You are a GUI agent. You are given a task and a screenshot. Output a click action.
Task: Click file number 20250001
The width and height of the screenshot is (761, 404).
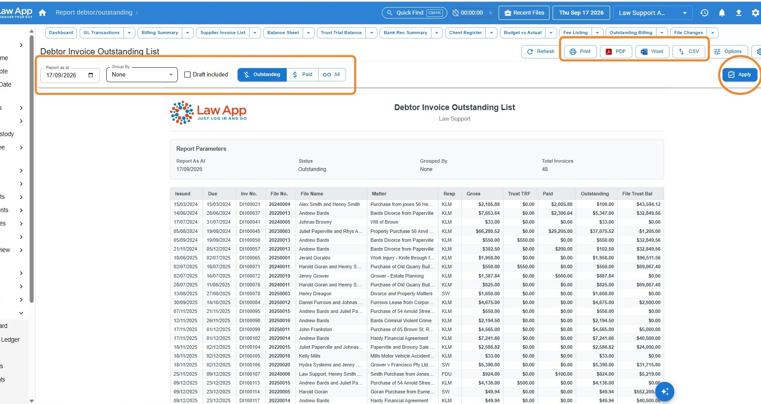[280, 258]
